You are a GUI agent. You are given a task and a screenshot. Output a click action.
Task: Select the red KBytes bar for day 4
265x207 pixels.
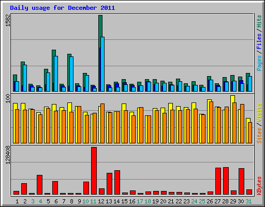(x=39, y=185)
